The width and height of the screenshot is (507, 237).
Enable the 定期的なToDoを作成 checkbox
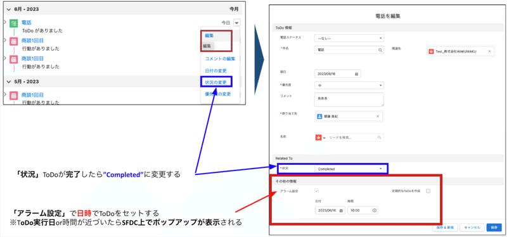428,191
